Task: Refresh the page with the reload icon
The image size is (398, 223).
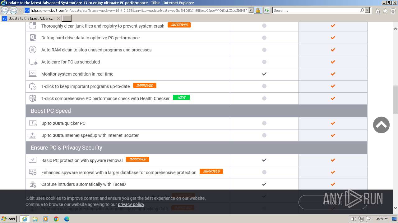Action: tap(266, 10)
